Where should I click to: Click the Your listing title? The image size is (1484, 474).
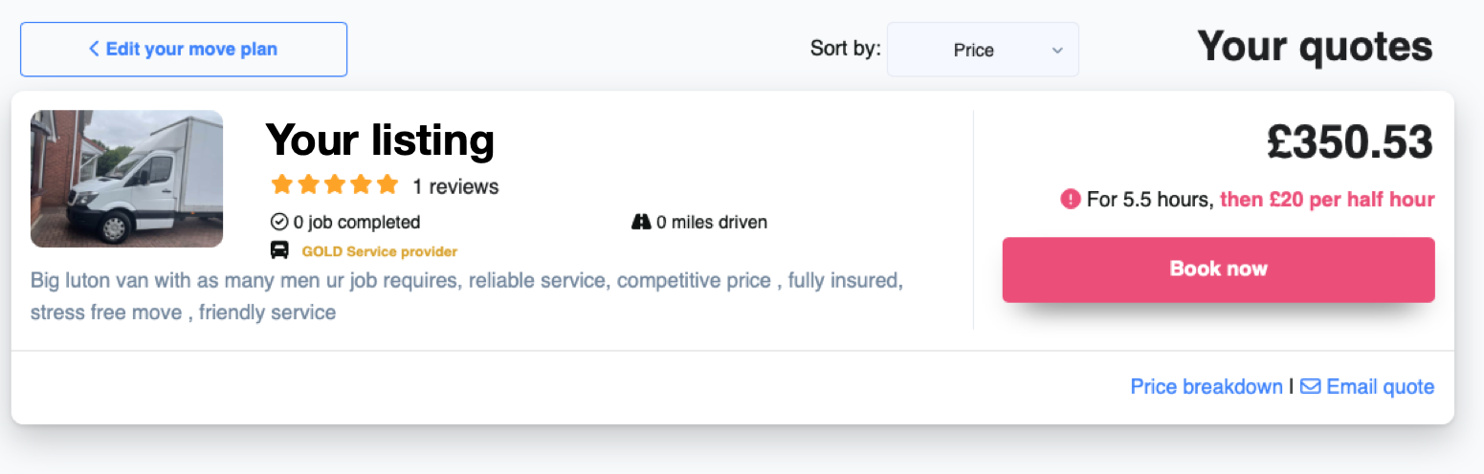pyautogui.click(x=380, y=140)
